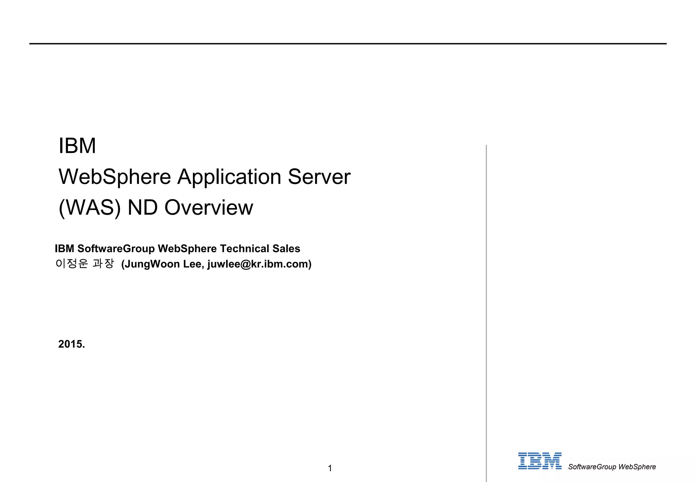Click the SoftwareGroup WebSphere footer text

click(612, 467)
